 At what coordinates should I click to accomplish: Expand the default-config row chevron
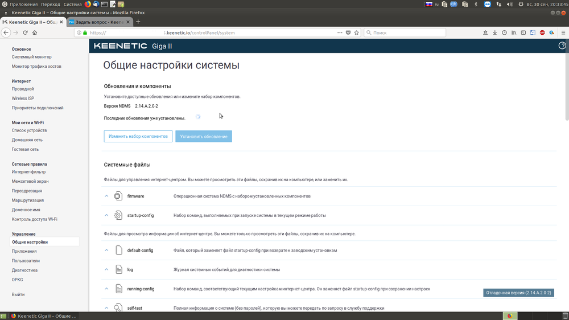(x=107, y=251)
